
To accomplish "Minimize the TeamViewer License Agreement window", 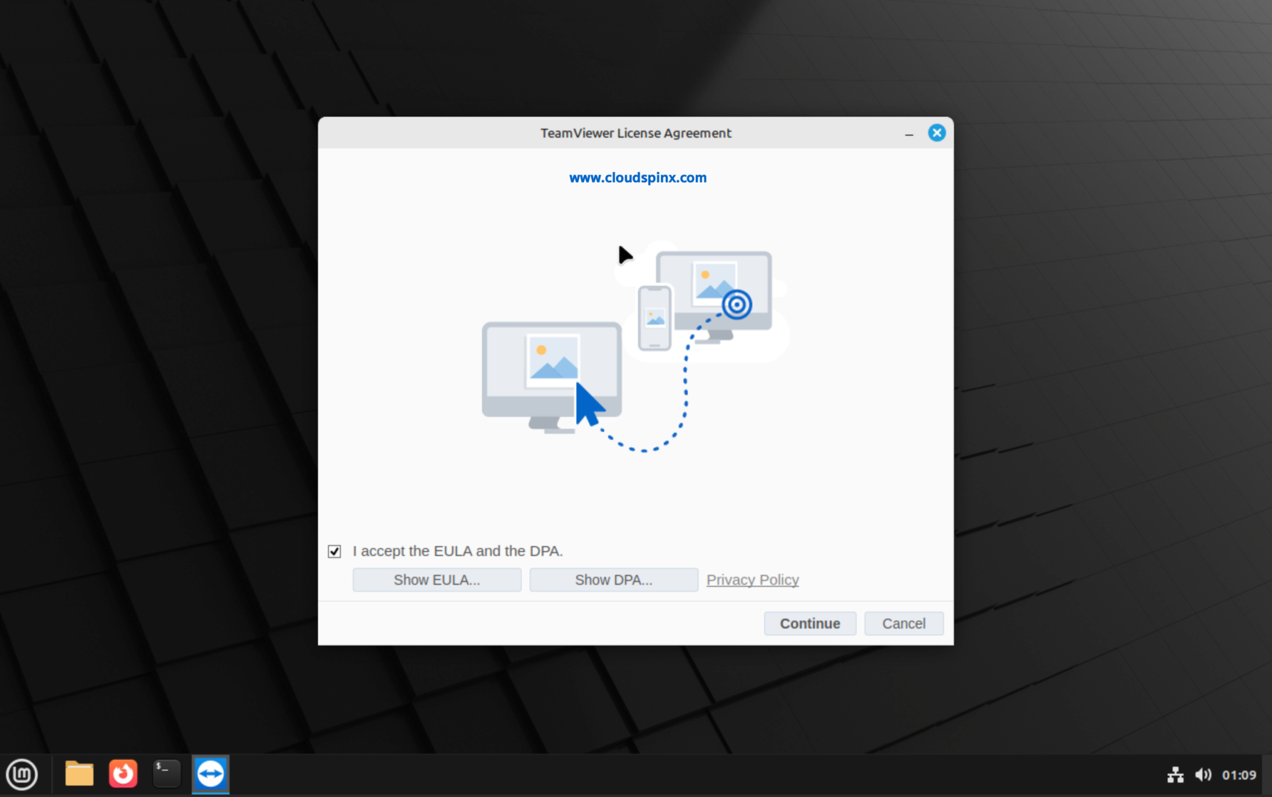I will coord(909,133).
